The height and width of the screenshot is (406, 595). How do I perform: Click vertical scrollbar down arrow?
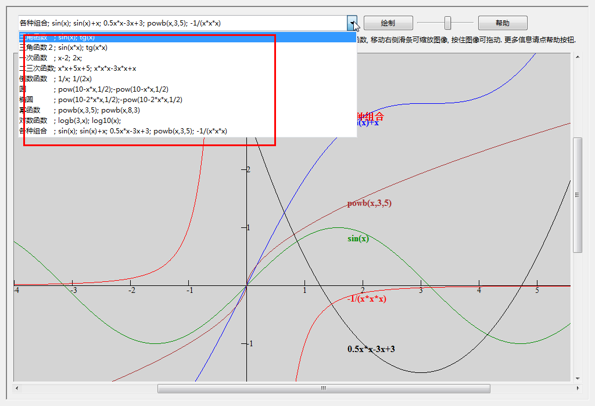click(578, 378)
